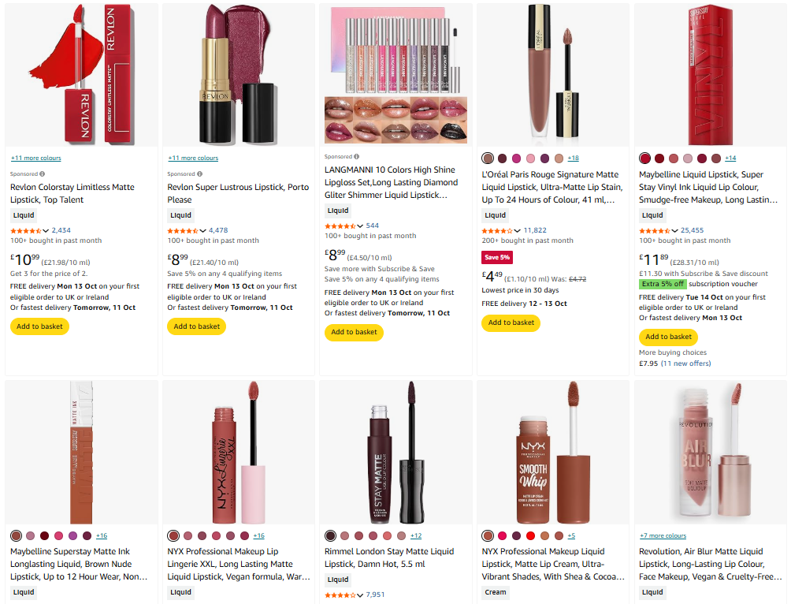791x604 pixels.
Task: Click star rating of Rimmel Stay Matte lipstick
Action: [340, 595]
